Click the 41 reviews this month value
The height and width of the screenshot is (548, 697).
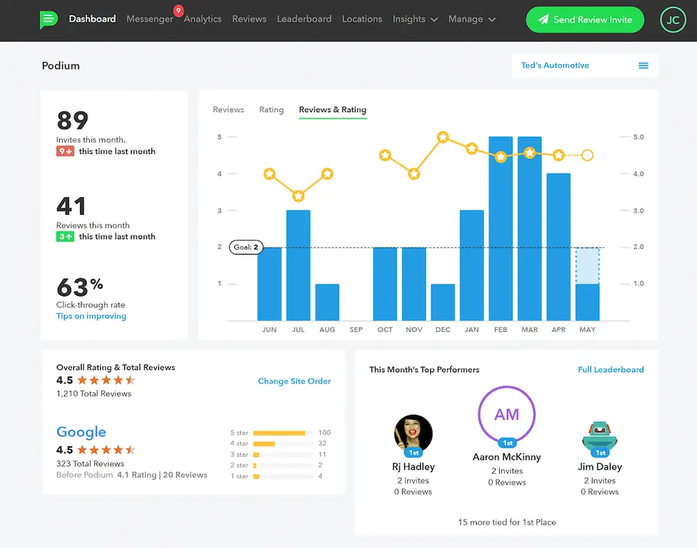tap(71, 206)
